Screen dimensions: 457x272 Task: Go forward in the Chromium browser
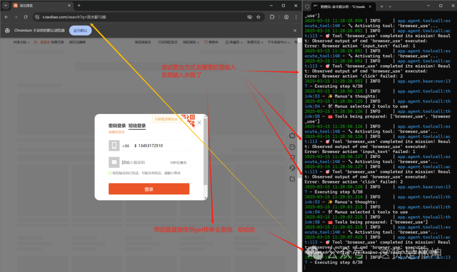(16, 17)
